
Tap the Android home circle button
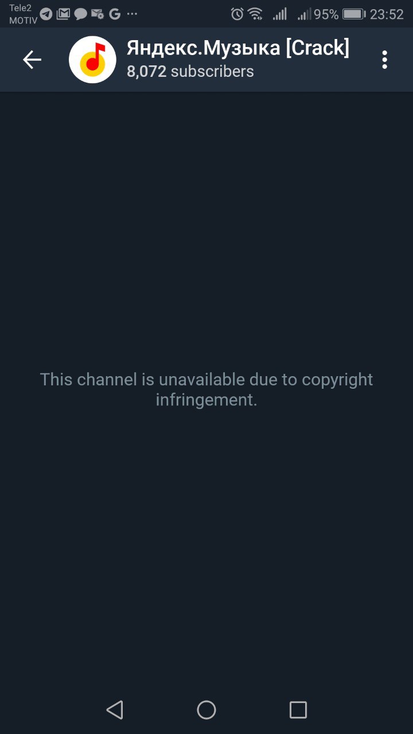206,710
